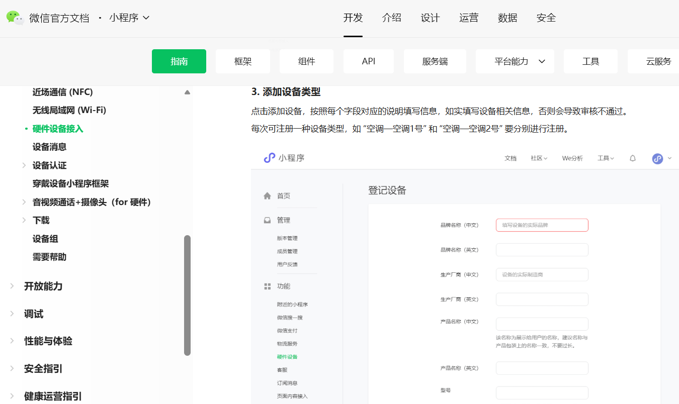
Task: Go to the 设计 top tab
Action: coord(431,18)
